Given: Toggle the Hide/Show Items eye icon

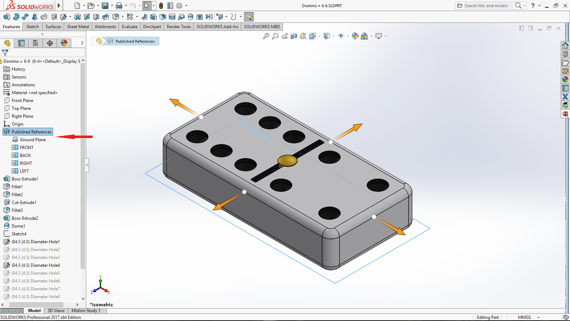Looking at the screenshot, I should point(341,36).
